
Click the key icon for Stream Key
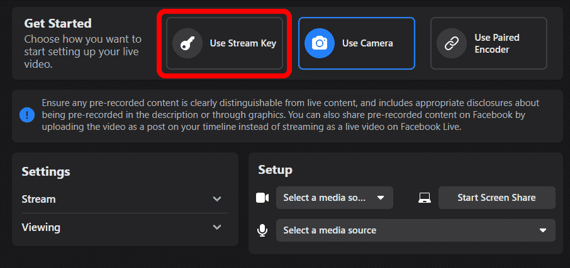click(x=187, y=43)
